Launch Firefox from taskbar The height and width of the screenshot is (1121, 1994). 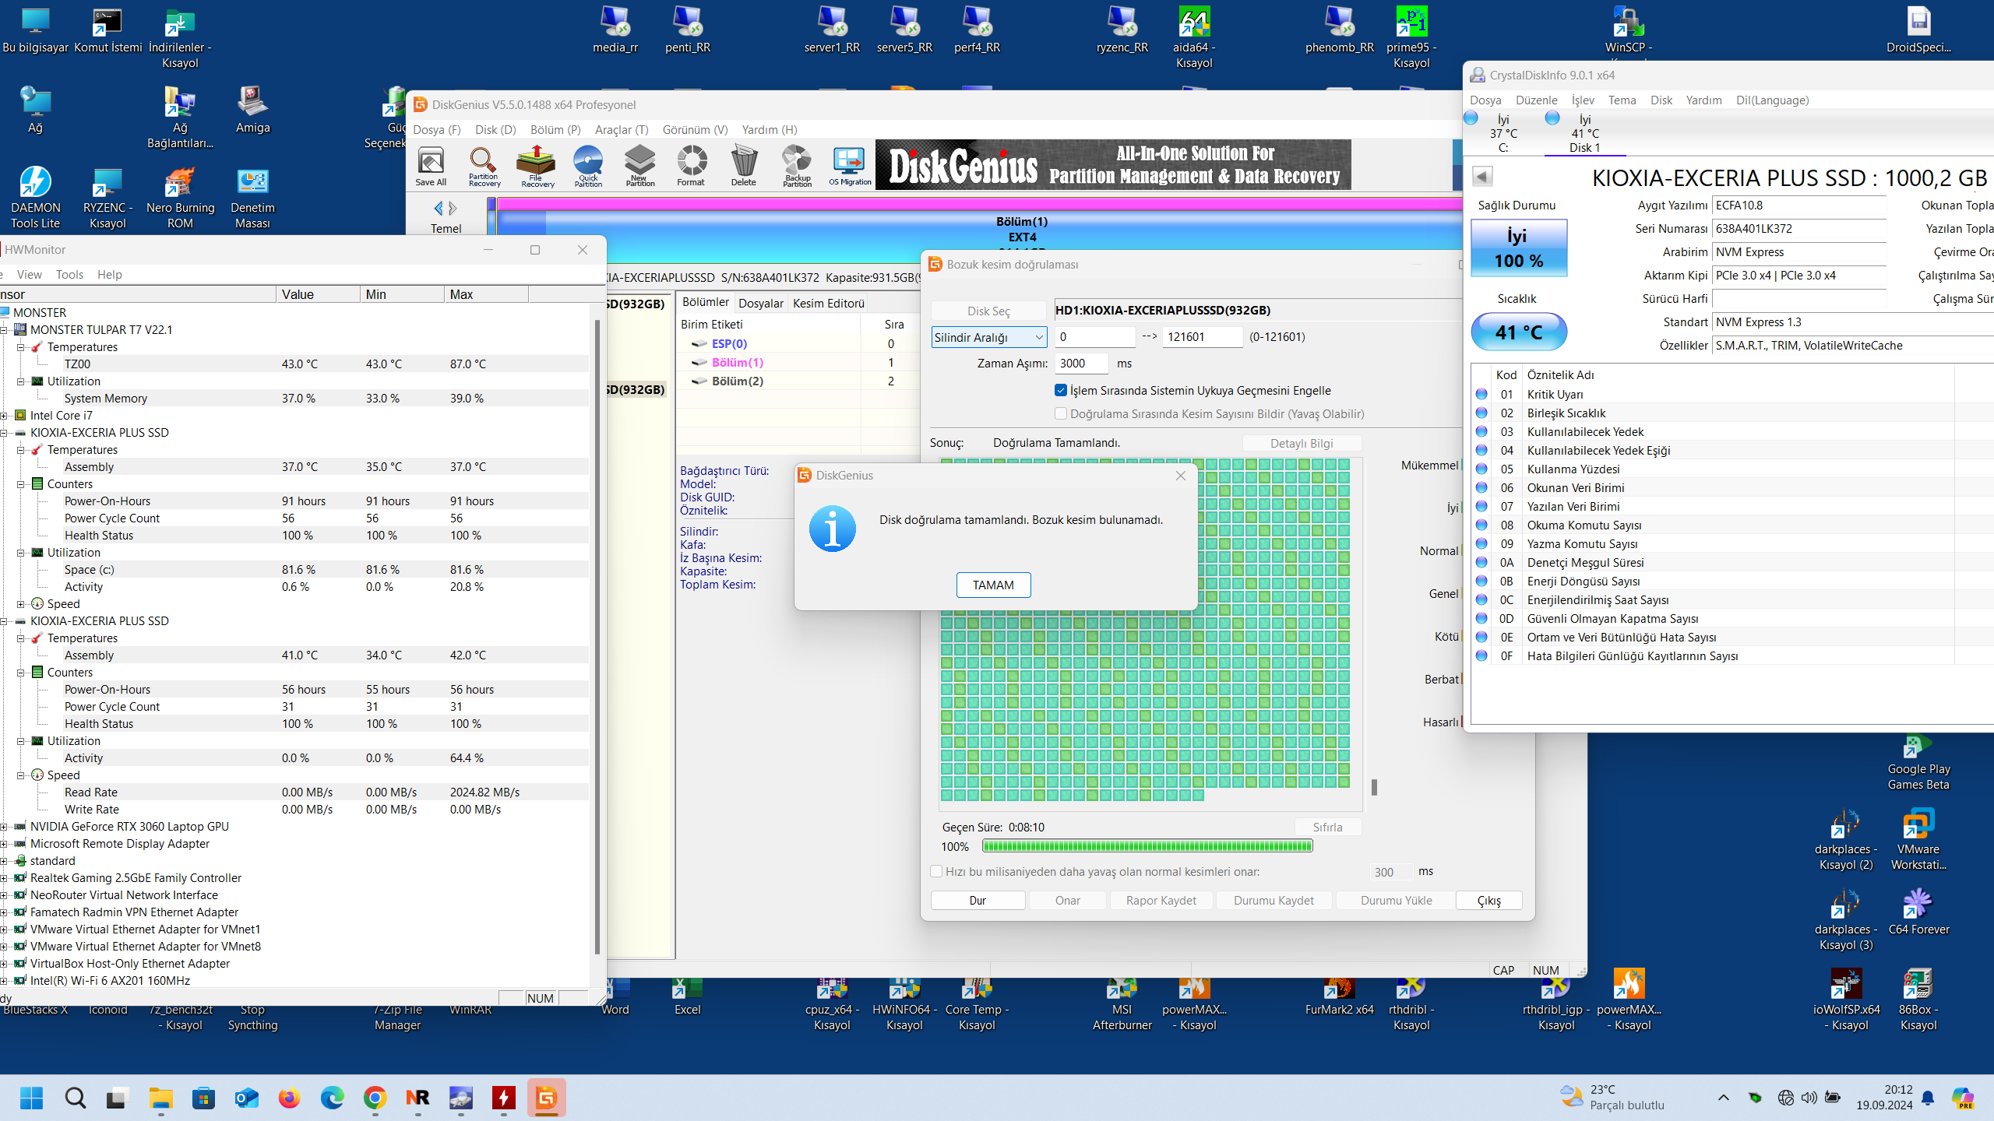290,1098
